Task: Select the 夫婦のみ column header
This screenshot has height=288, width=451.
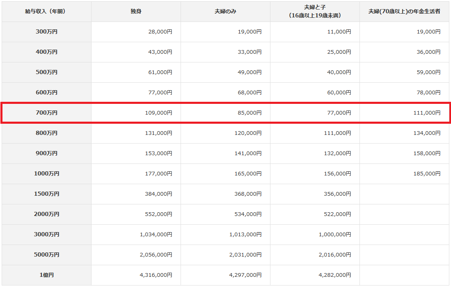Action: pyautogui.click(x=225, y=12)
